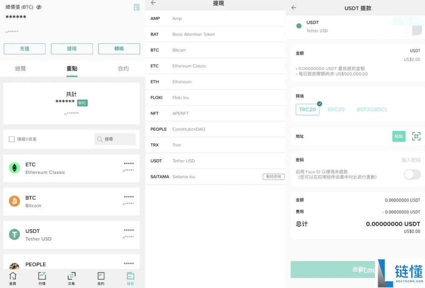The image size is (425, 288).
Task: Select the TRC20 network option
Action: click(x=307, y=110)
